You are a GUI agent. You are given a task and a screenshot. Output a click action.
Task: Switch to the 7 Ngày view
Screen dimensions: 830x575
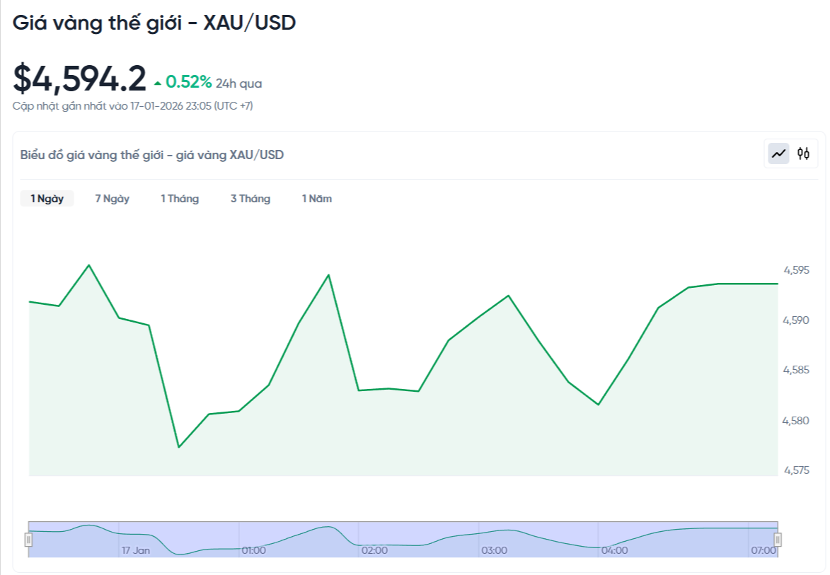[112, 199]
